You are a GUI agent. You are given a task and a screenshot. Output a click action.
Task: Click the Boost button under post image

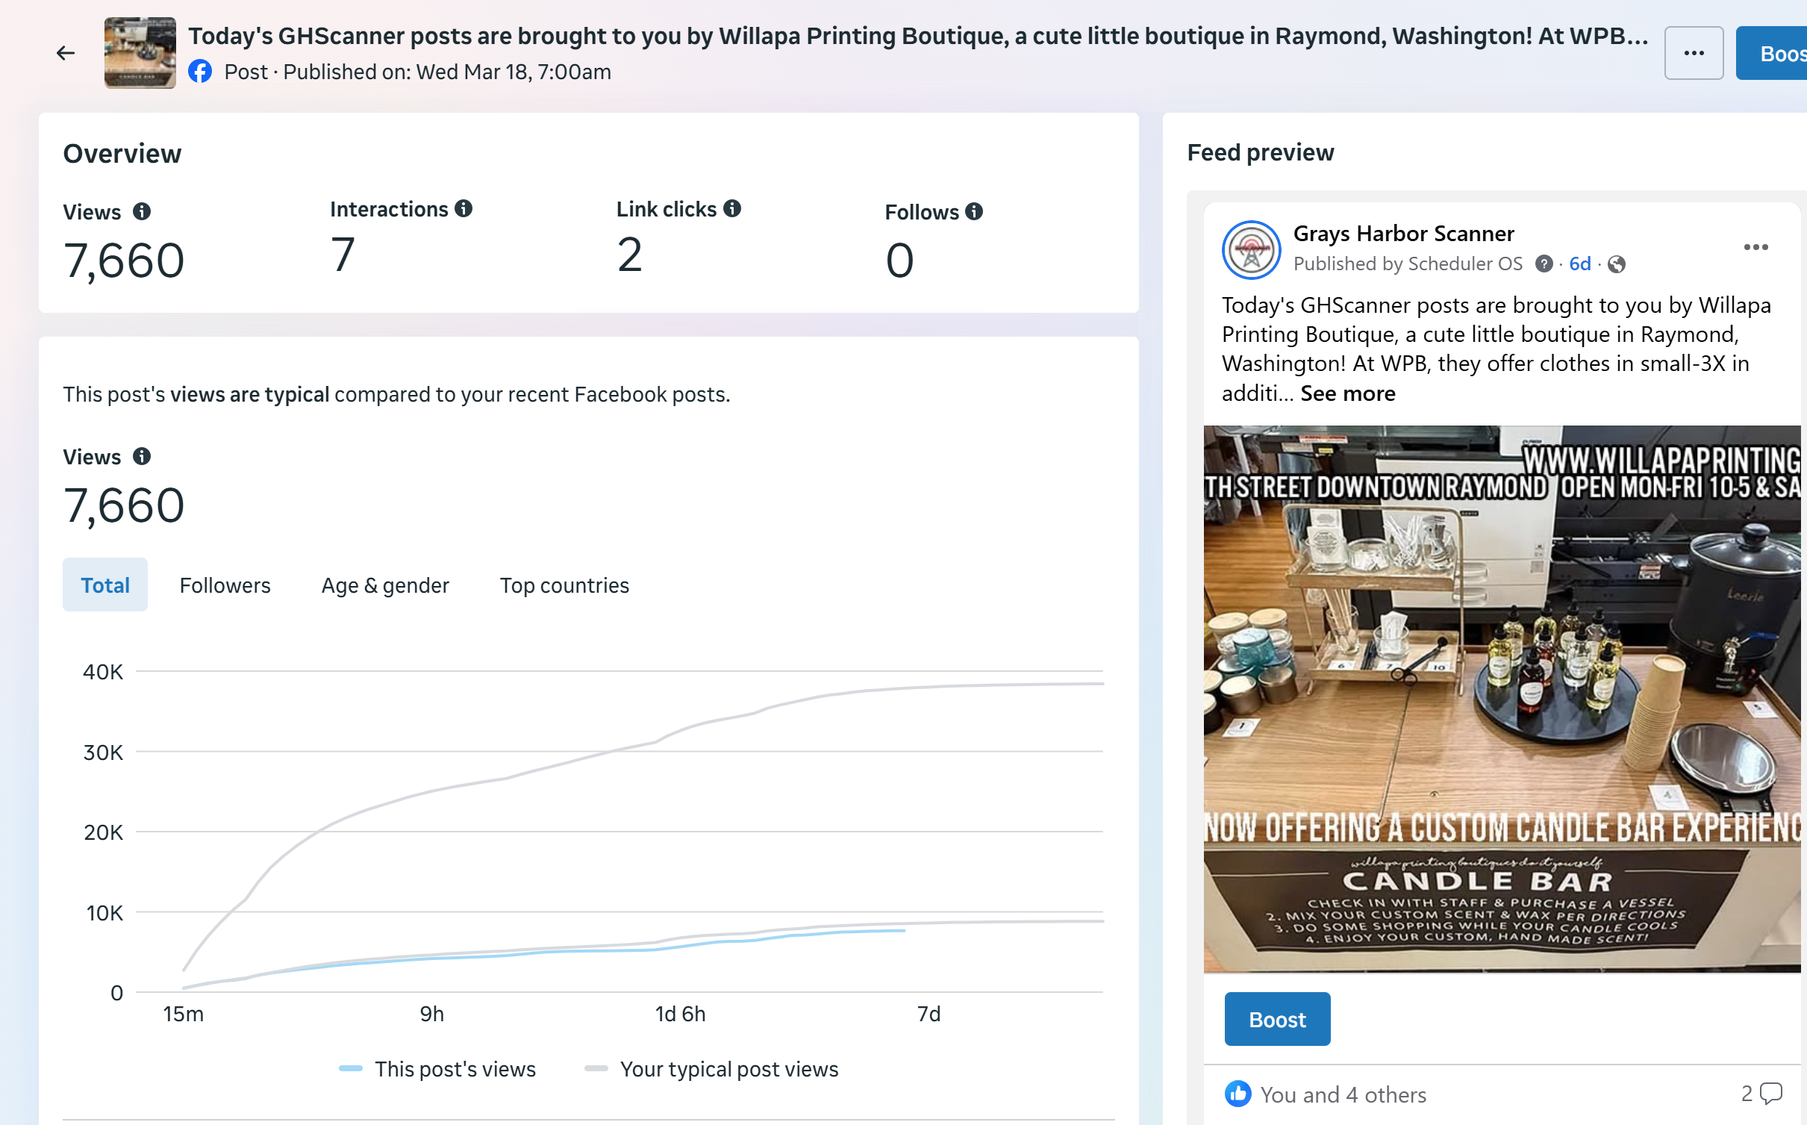tap(1277, 1019)
